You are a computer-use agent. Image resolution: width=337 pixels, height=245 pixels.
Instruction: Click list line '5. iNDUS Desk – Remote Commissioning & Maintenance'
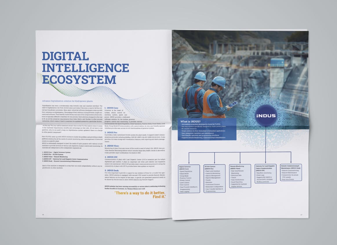(62, 161)
